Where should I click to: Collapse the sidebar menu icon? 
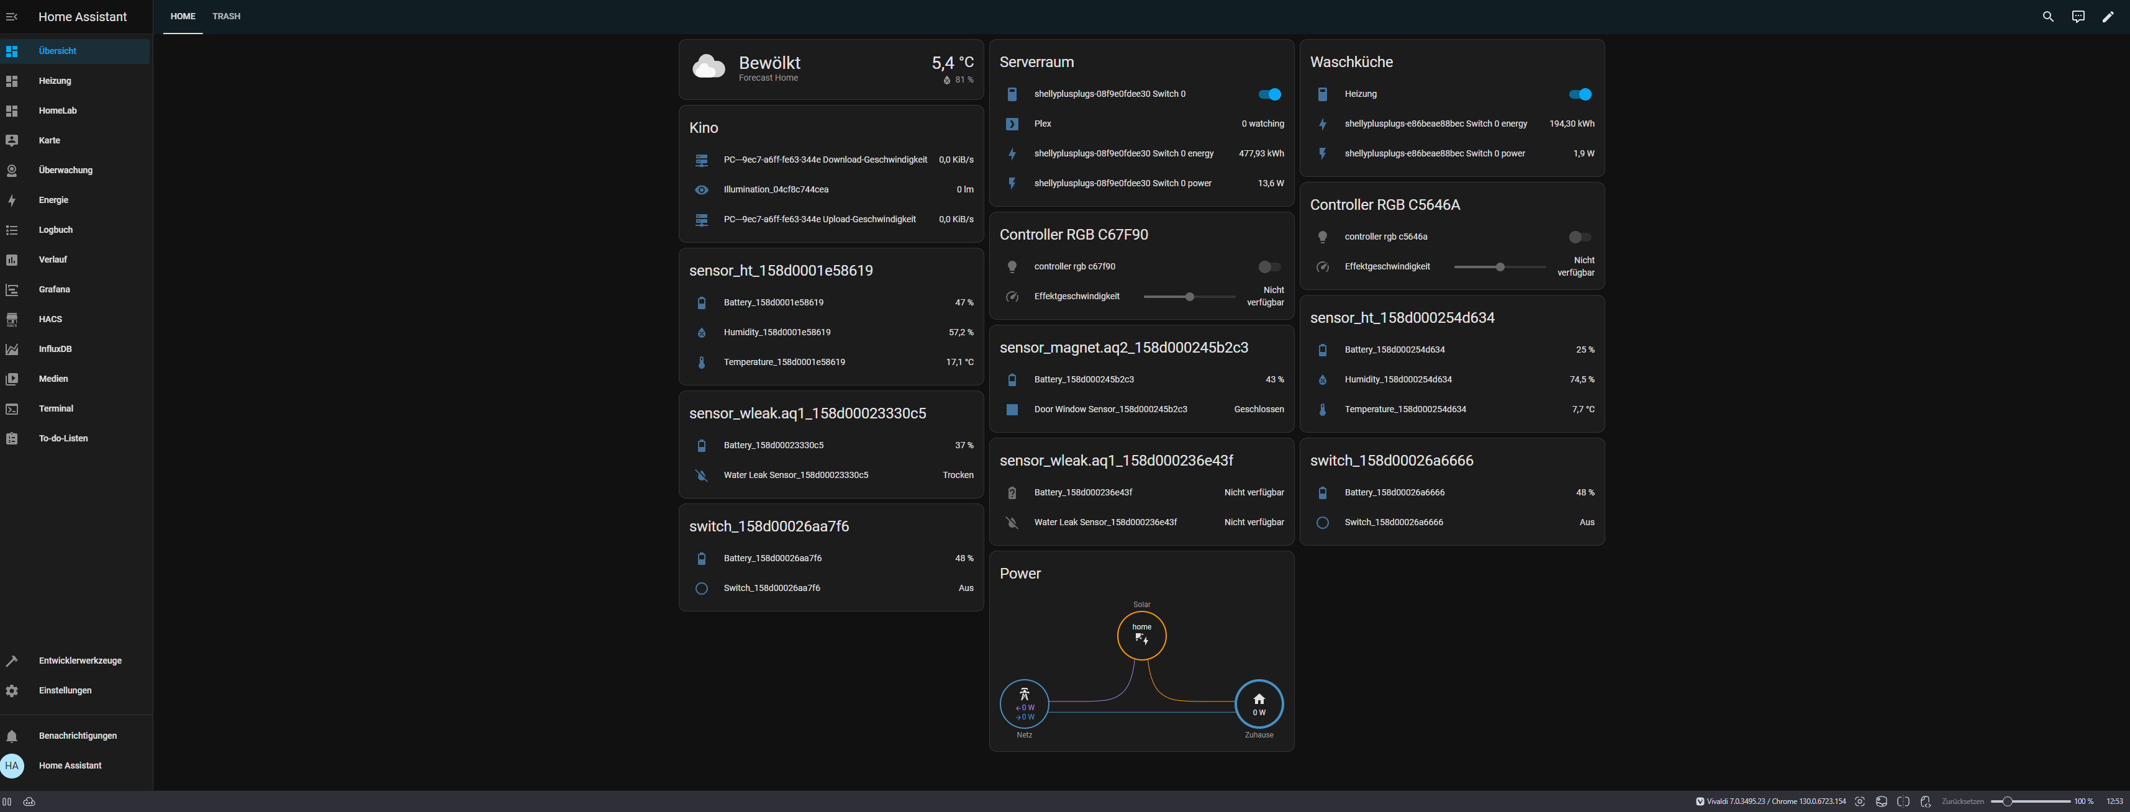12,17
